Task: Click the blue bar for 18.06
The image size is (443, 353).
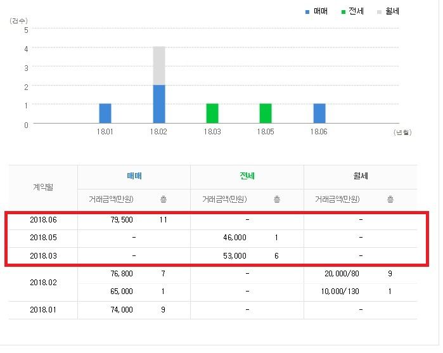Action: pyautogui.click(x=319, y=113)
